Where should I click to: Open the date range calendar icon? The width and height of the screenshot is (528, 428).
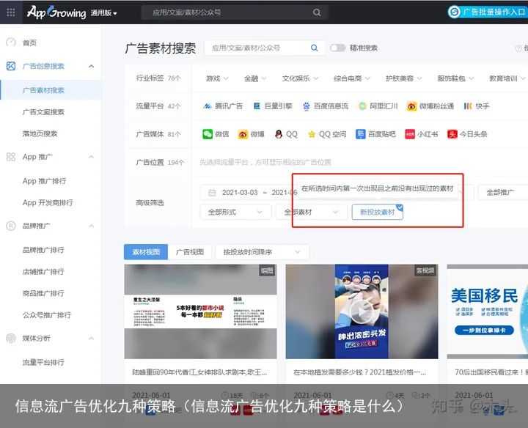pyautogui.click(x=212, y=193)
